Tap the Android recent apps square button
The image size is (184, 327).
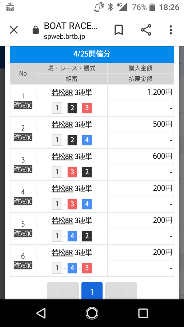click(143, 313)
